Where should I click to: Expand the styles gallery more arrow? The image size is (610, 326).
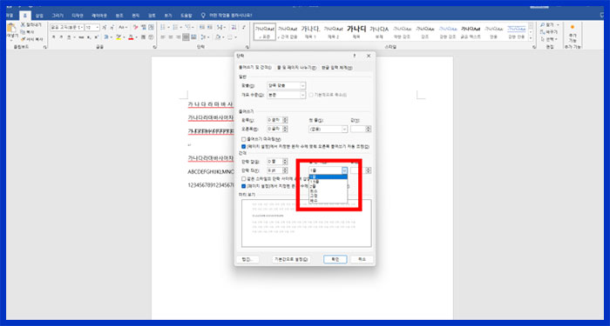(530, 38)
